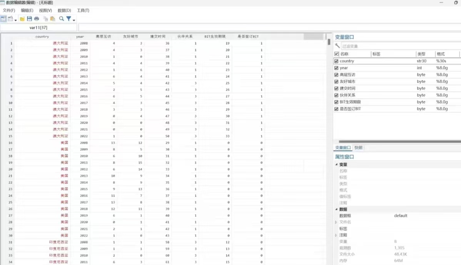Screen dimensions: 461x265
Task: Click the country column header in grid
Action: tap(42, 37)
